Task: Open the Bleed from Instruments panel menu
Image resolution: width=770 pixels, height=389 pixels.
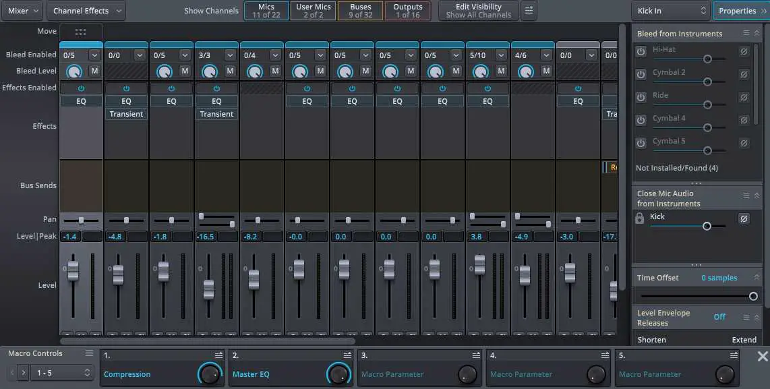Action: (x=746, y=33)
